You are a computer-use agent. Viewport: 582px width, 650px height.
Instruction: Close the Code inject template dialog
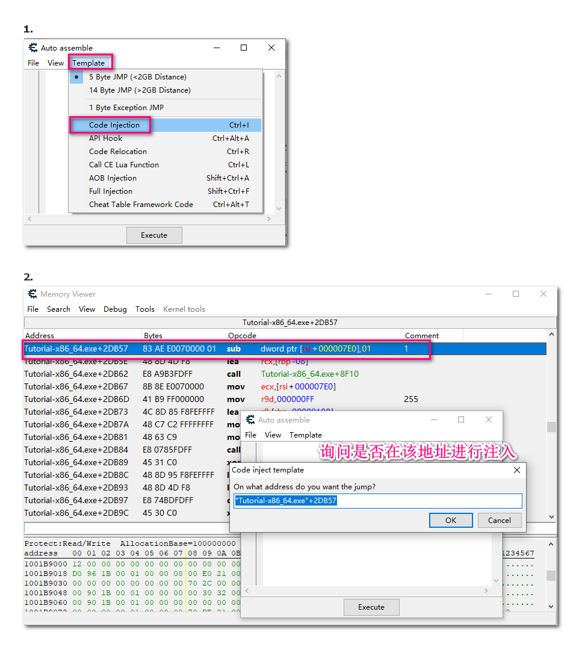click(517, 470)
